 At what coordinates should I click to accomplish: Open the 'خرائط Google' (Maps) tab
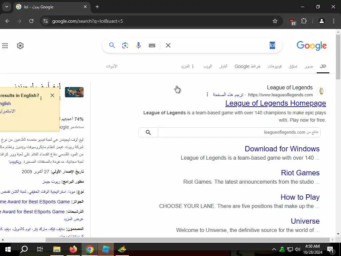[x=247, y=66]
